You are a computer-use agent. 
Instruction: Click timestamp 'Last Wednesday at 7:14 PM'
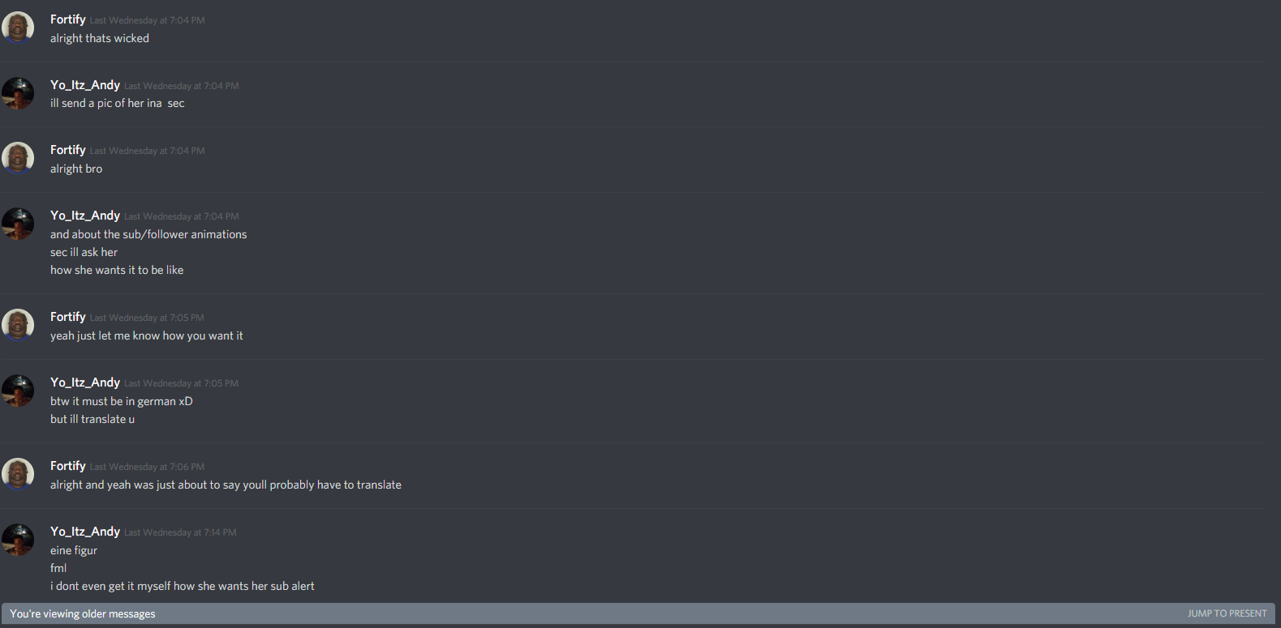tap(180, 532)
